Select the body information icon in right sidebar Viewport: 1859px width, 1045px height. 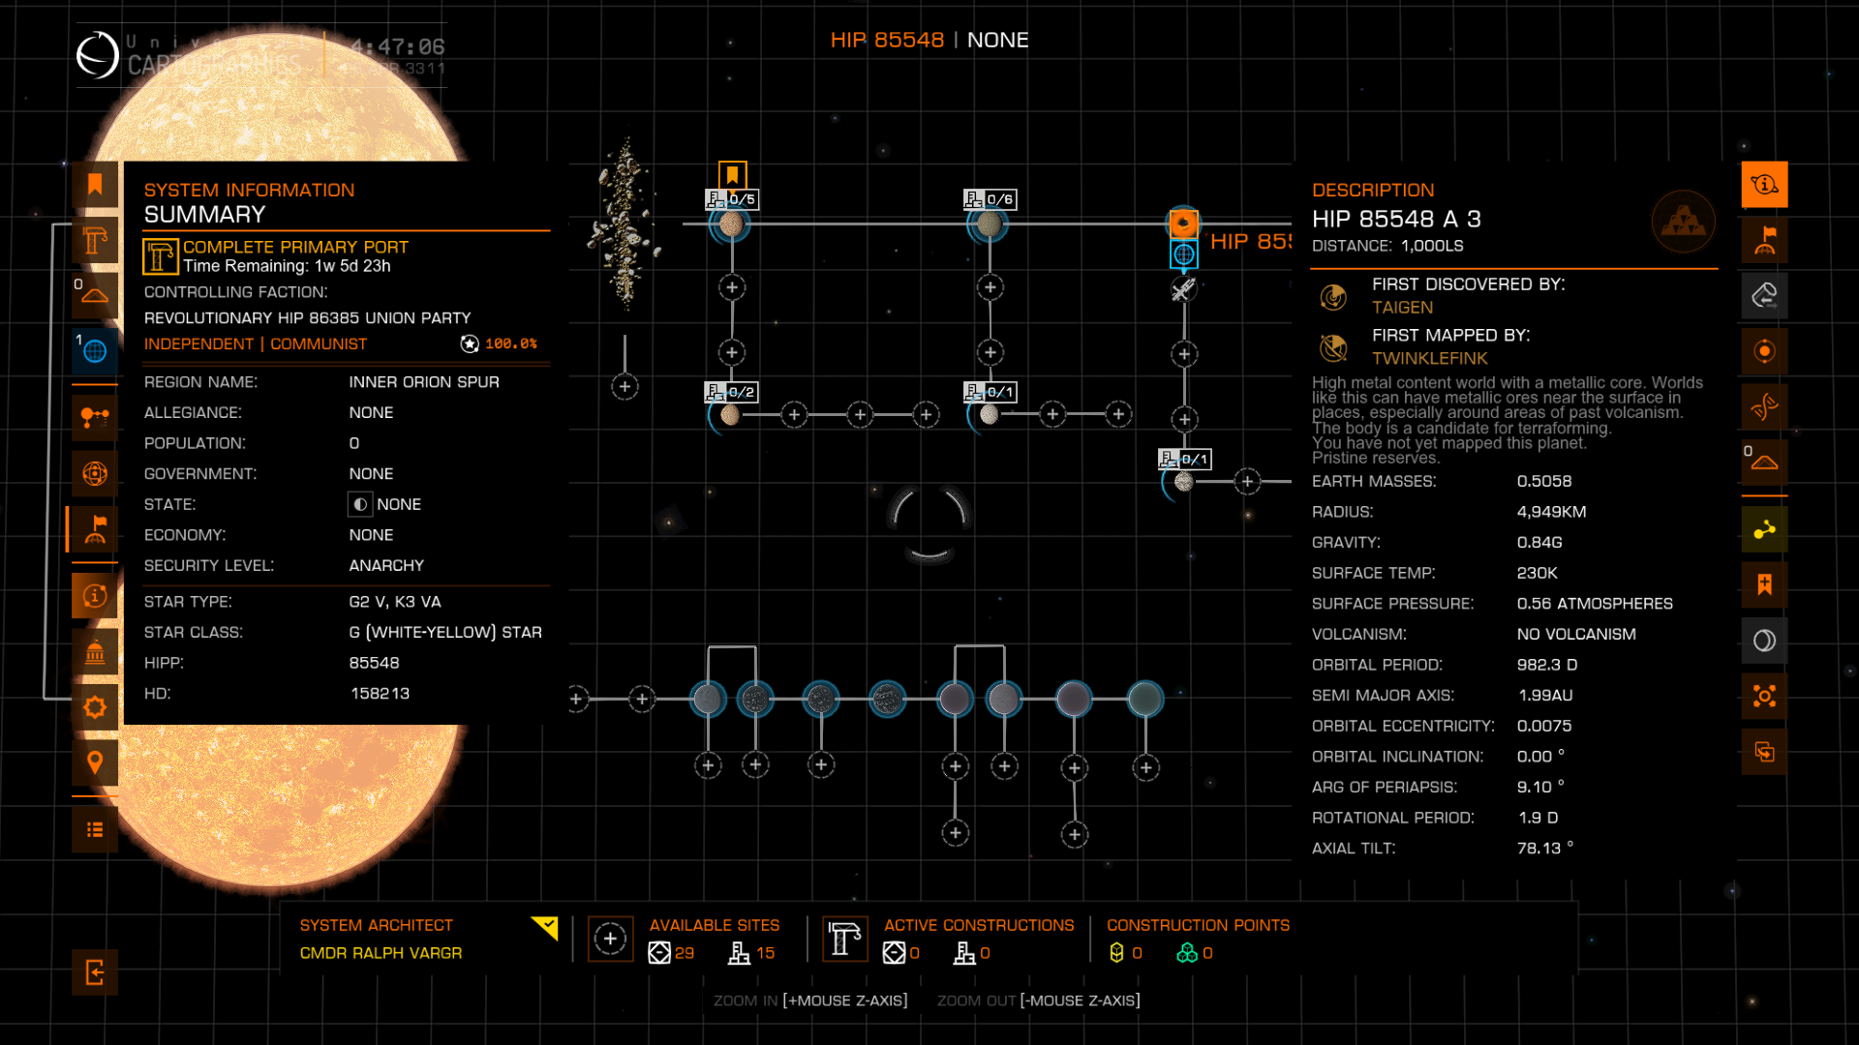click(x=1764, y=185)
